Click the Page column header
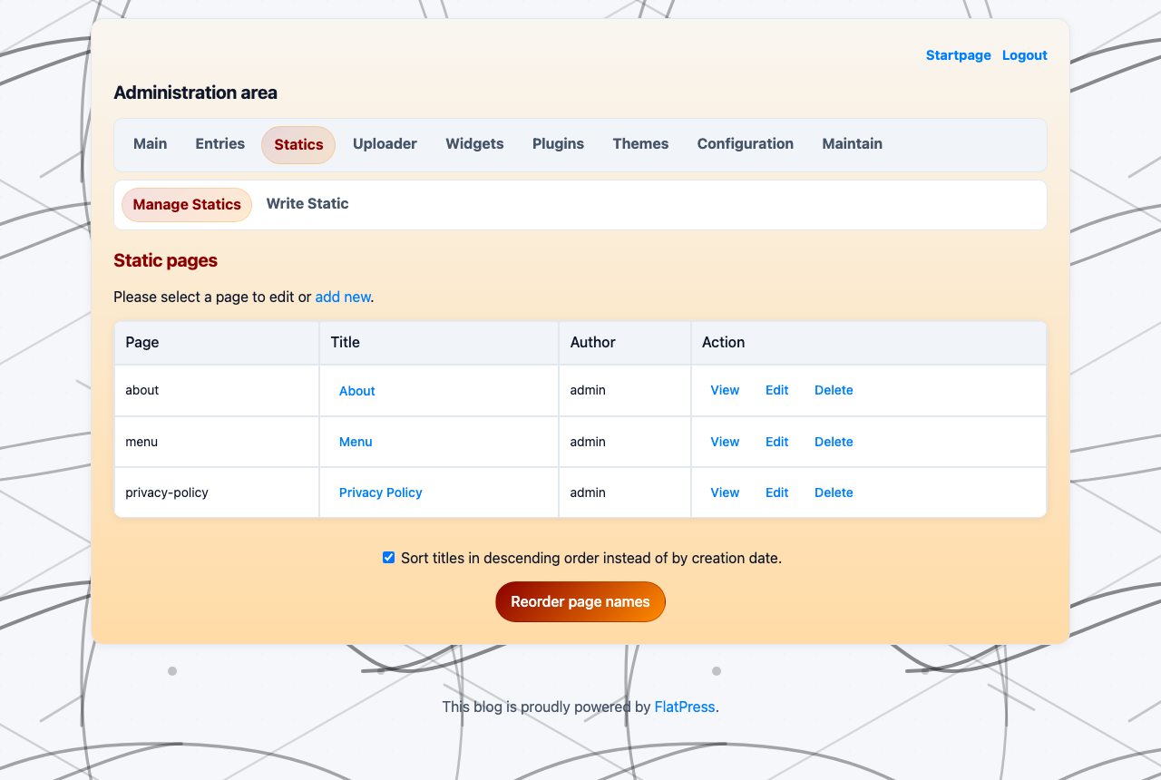 click(x=217, y=343)
